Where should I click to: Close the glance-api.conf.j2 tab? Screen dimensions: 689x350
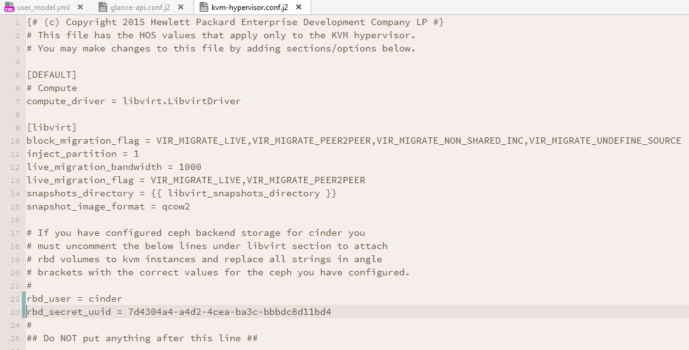pyautogui.click(x=181, y=8)
